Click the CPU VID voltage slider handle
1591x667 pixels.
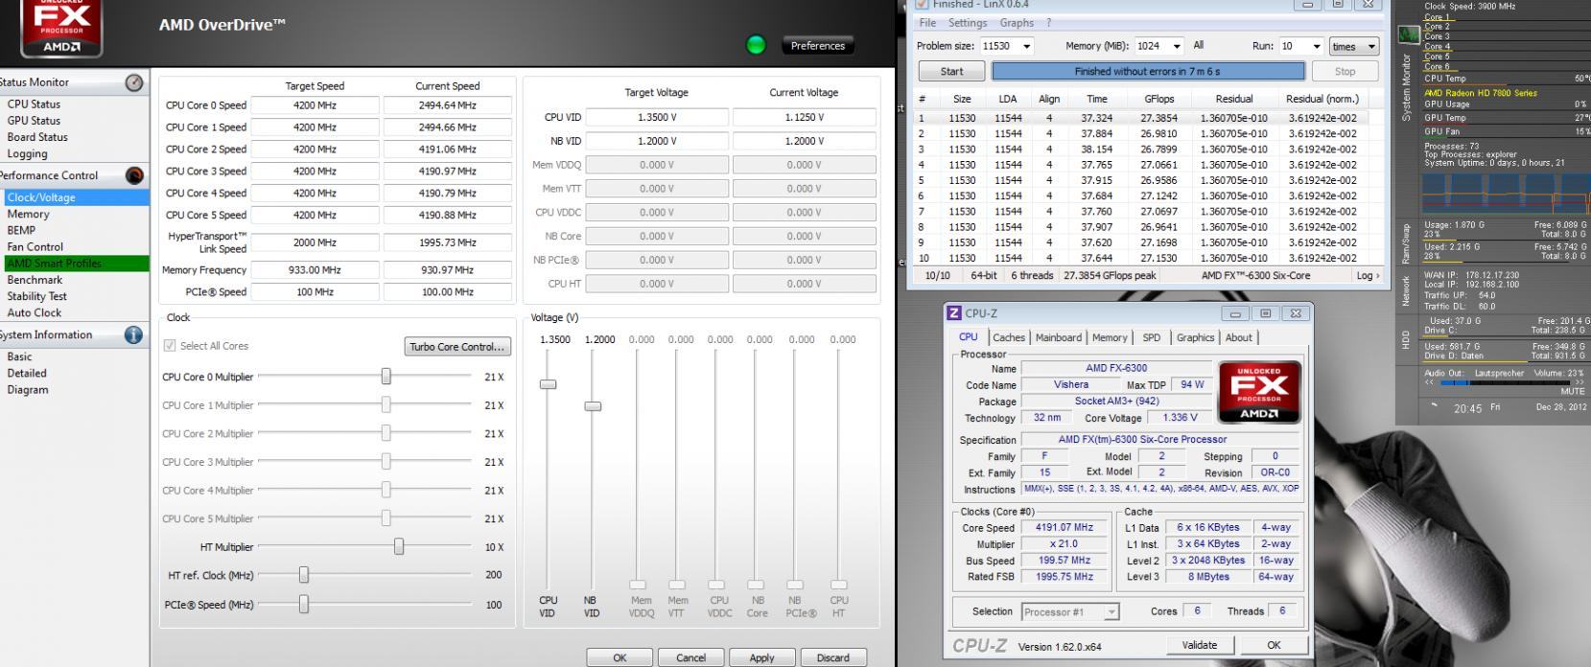point(548,384)
